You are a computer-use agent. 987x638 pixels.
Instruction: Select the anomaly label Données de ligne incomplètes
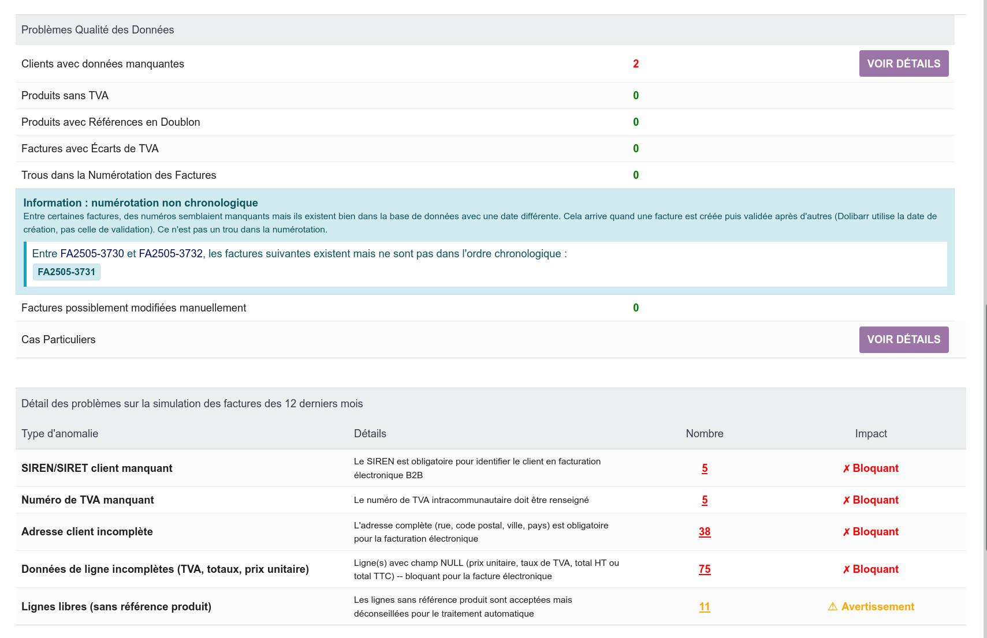click(165, 569)
